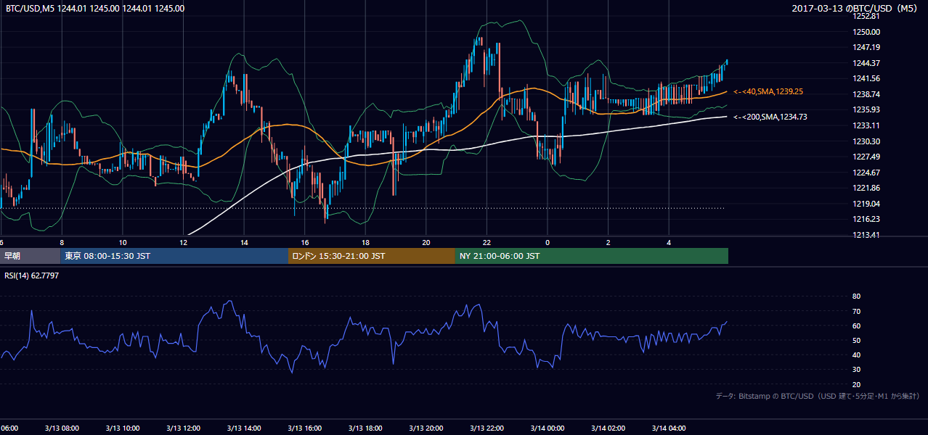This screenshot has height=435, width=928.
Task: Click the 1216.23 price axis label
Action: [866, 219]
